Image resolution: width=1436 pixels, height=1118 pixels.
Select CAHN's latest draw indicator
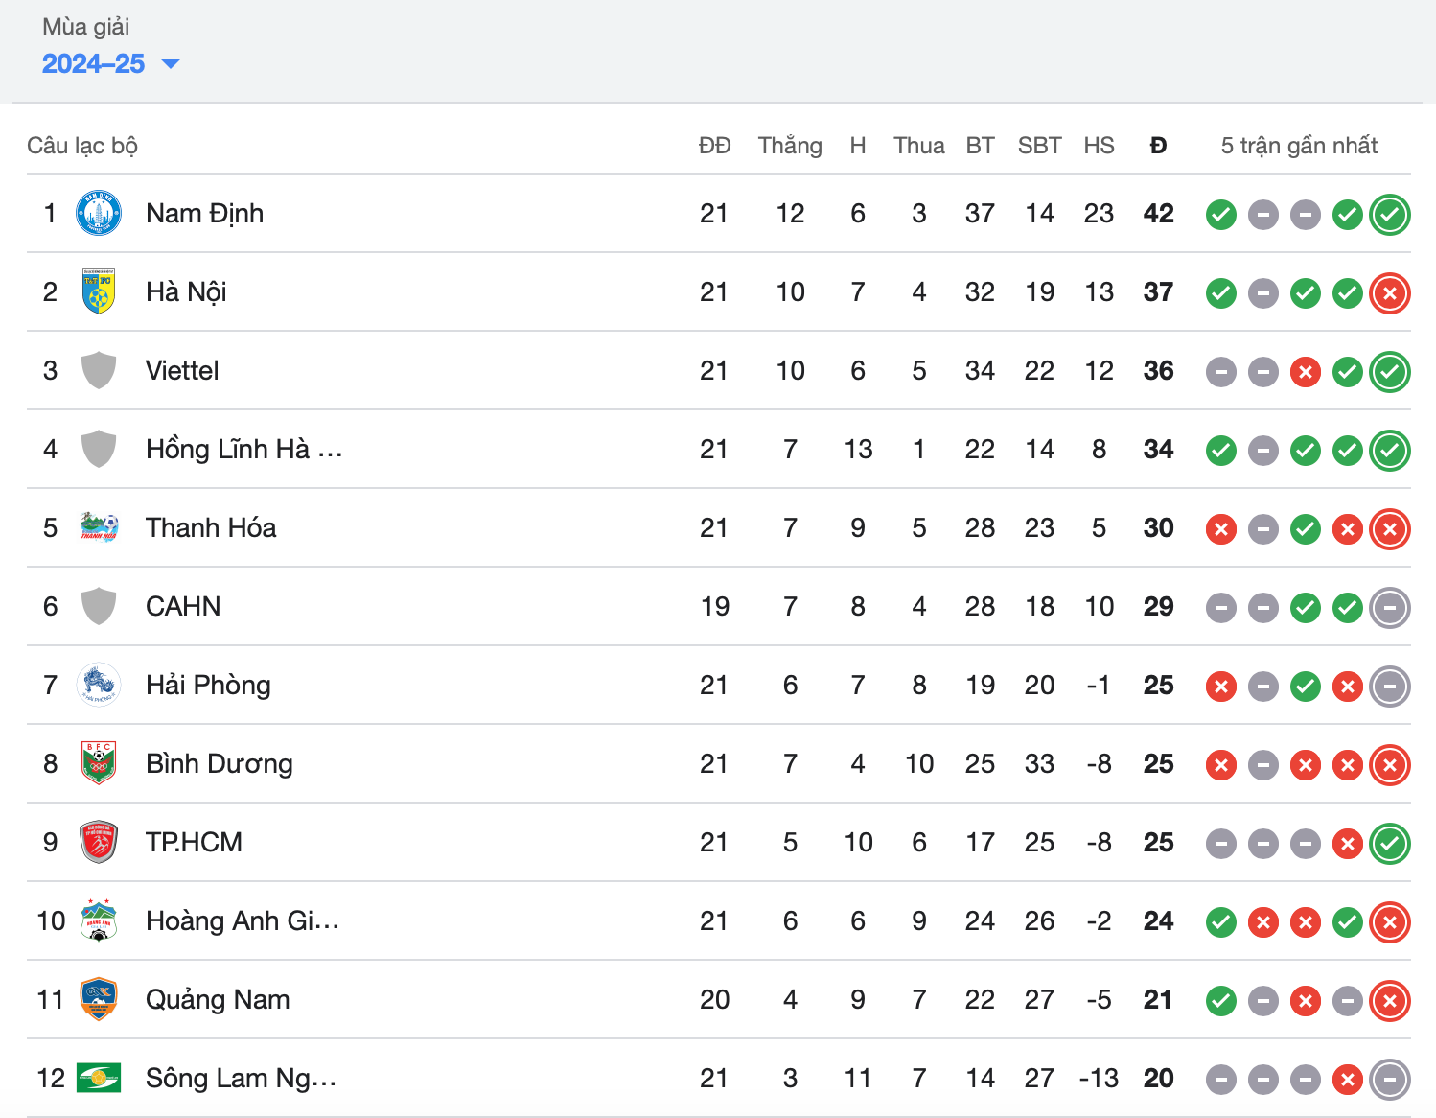coord(1390,608)
